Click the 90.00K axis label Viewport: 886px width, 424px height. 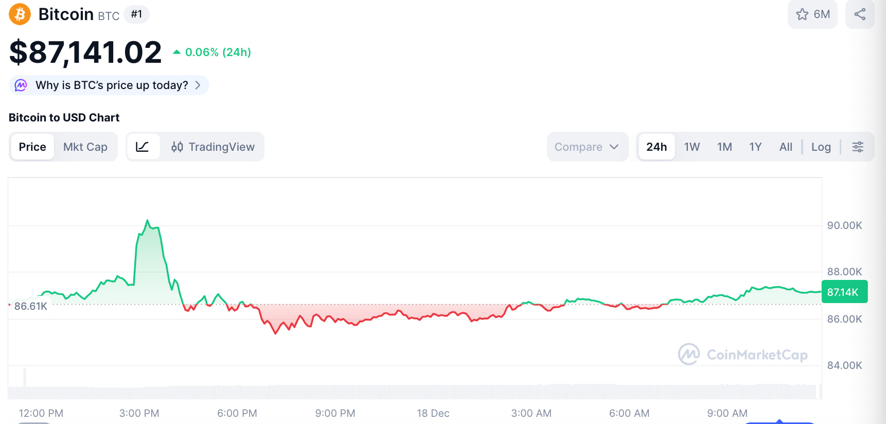pos(844,225)
